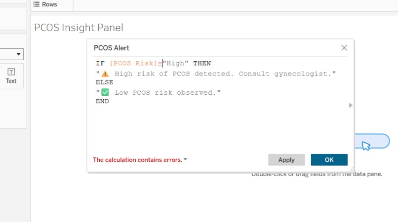Click the END keyword in the editor
This screenshot has height=222, width=398.
pyautogui.click(x=102, y=101)
